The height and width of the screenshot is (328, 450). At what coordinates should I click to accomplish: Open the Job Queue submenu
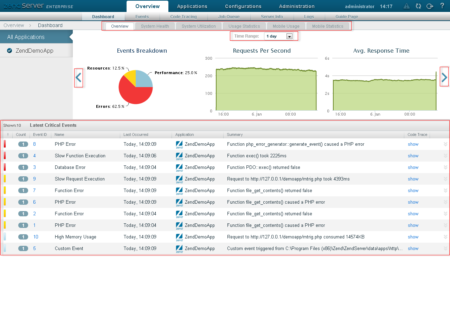(229, 17)
